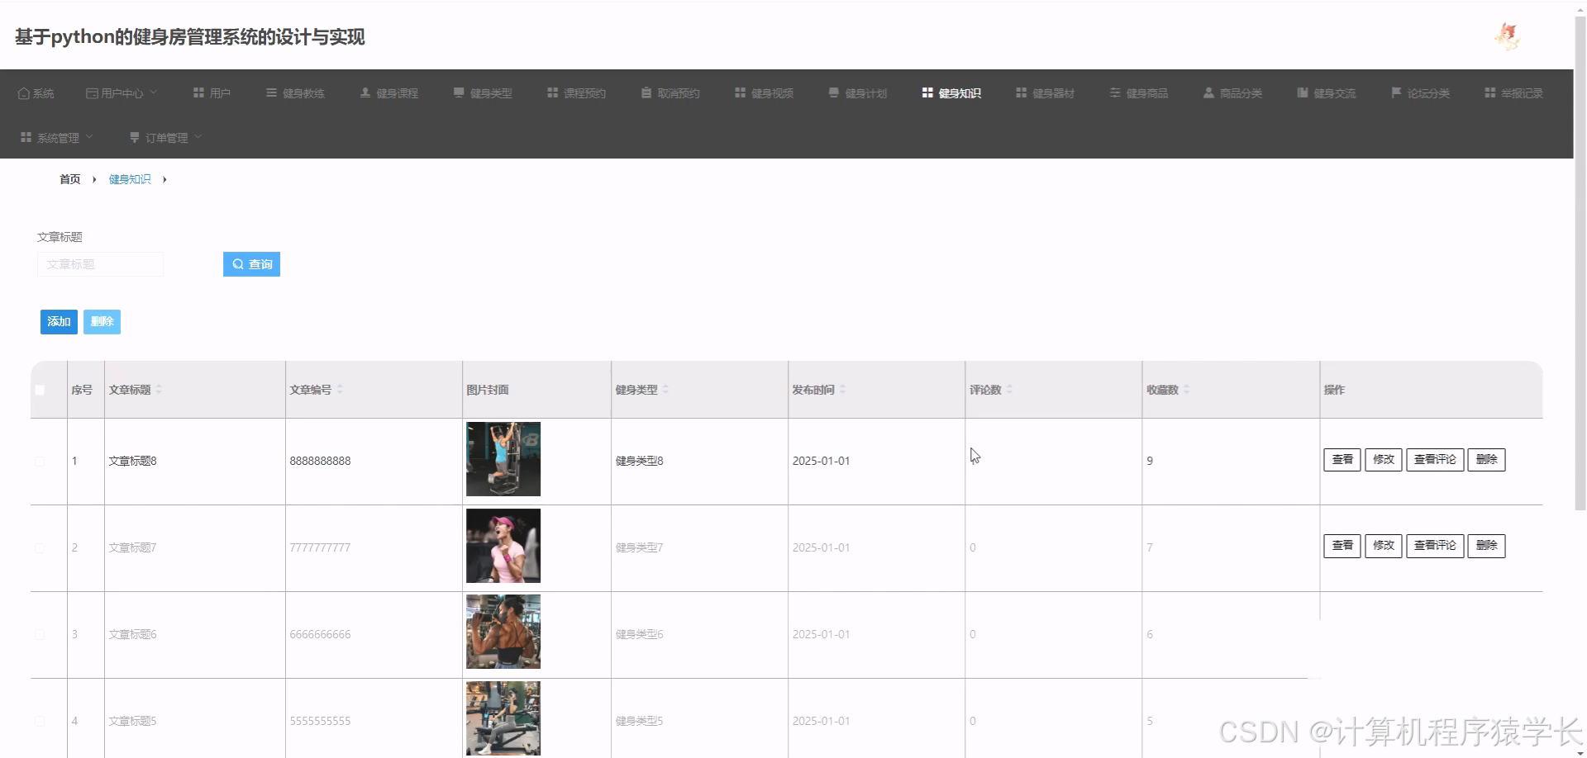Click 查看 for row 文章标题7

click(1342, 545)
